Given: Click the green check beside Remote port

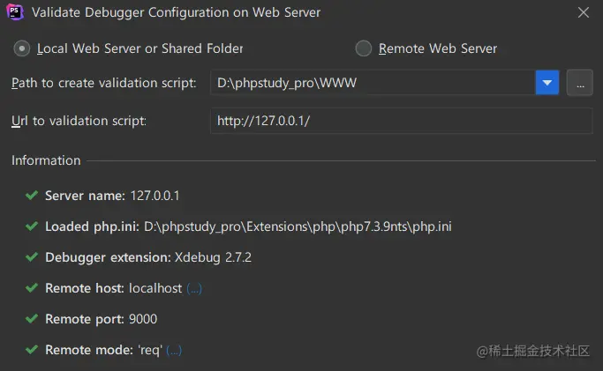Looking at the screenshot, I should click(x=32, y=319).
